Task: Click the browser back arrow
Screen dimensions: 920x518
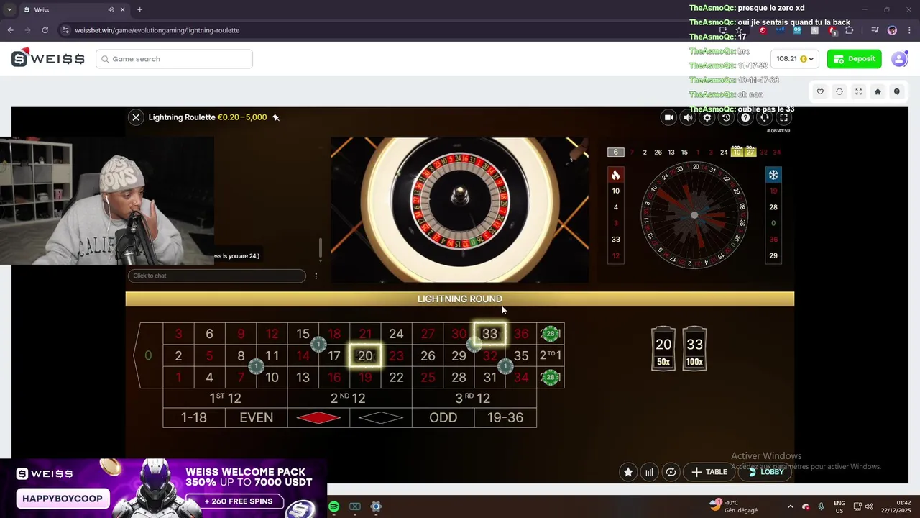Action: coord(10,30)
